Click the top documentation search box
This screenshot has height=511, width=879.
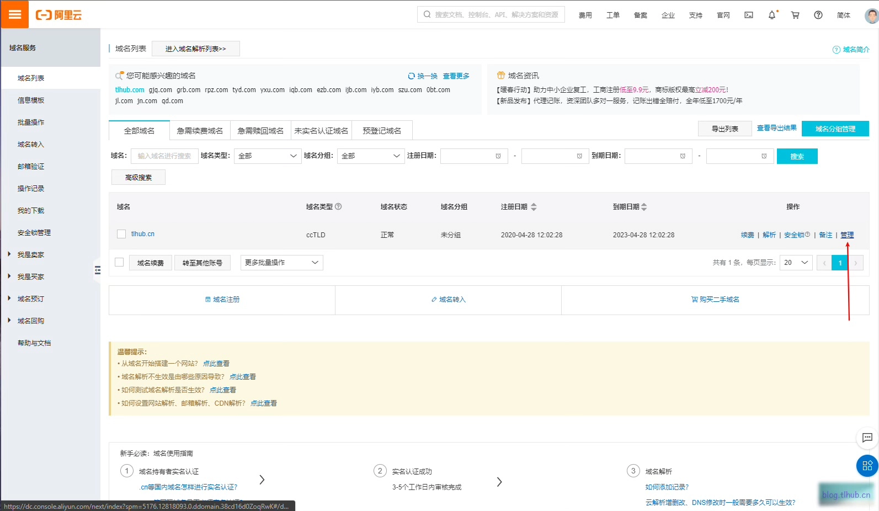pyautogui.click(x=491, y=14)
